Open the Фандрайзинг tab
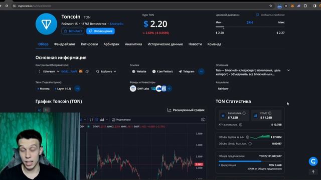 click(65, 44)
